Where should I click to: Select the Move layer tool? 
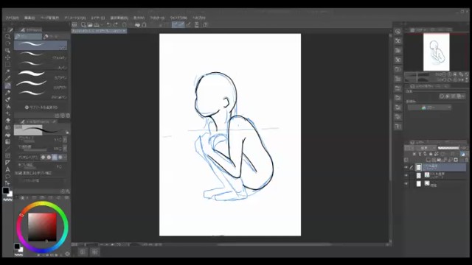pyautogui.click(x=8, y=57)
